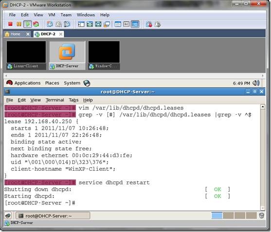The image size is (271, 232).
Task: Click the service dhcpd restart command text
Action: pos(114,182)
